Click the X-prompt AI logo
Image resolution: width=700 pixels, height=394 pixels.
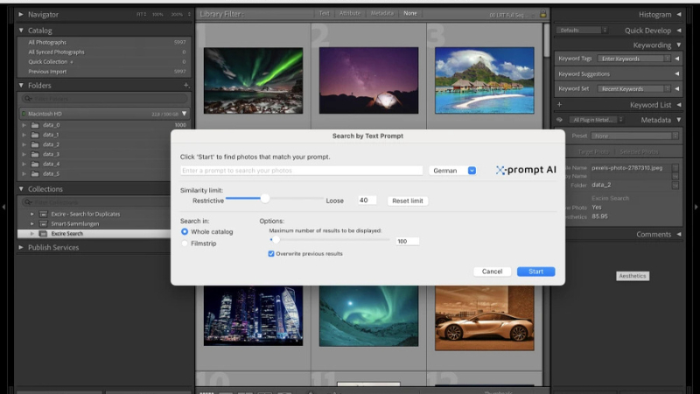tap(526, 170)
